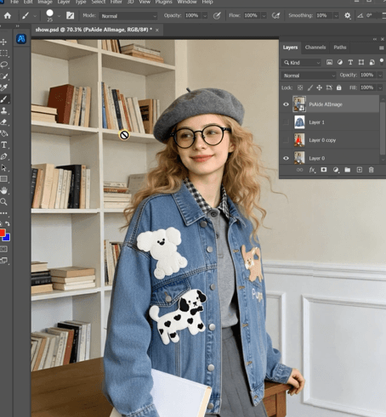
Task: Click the Flow 100% field
Action: point(251,15)
